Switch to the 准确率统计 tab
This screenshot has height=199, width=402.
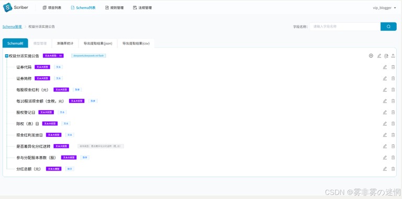(65, 43)
